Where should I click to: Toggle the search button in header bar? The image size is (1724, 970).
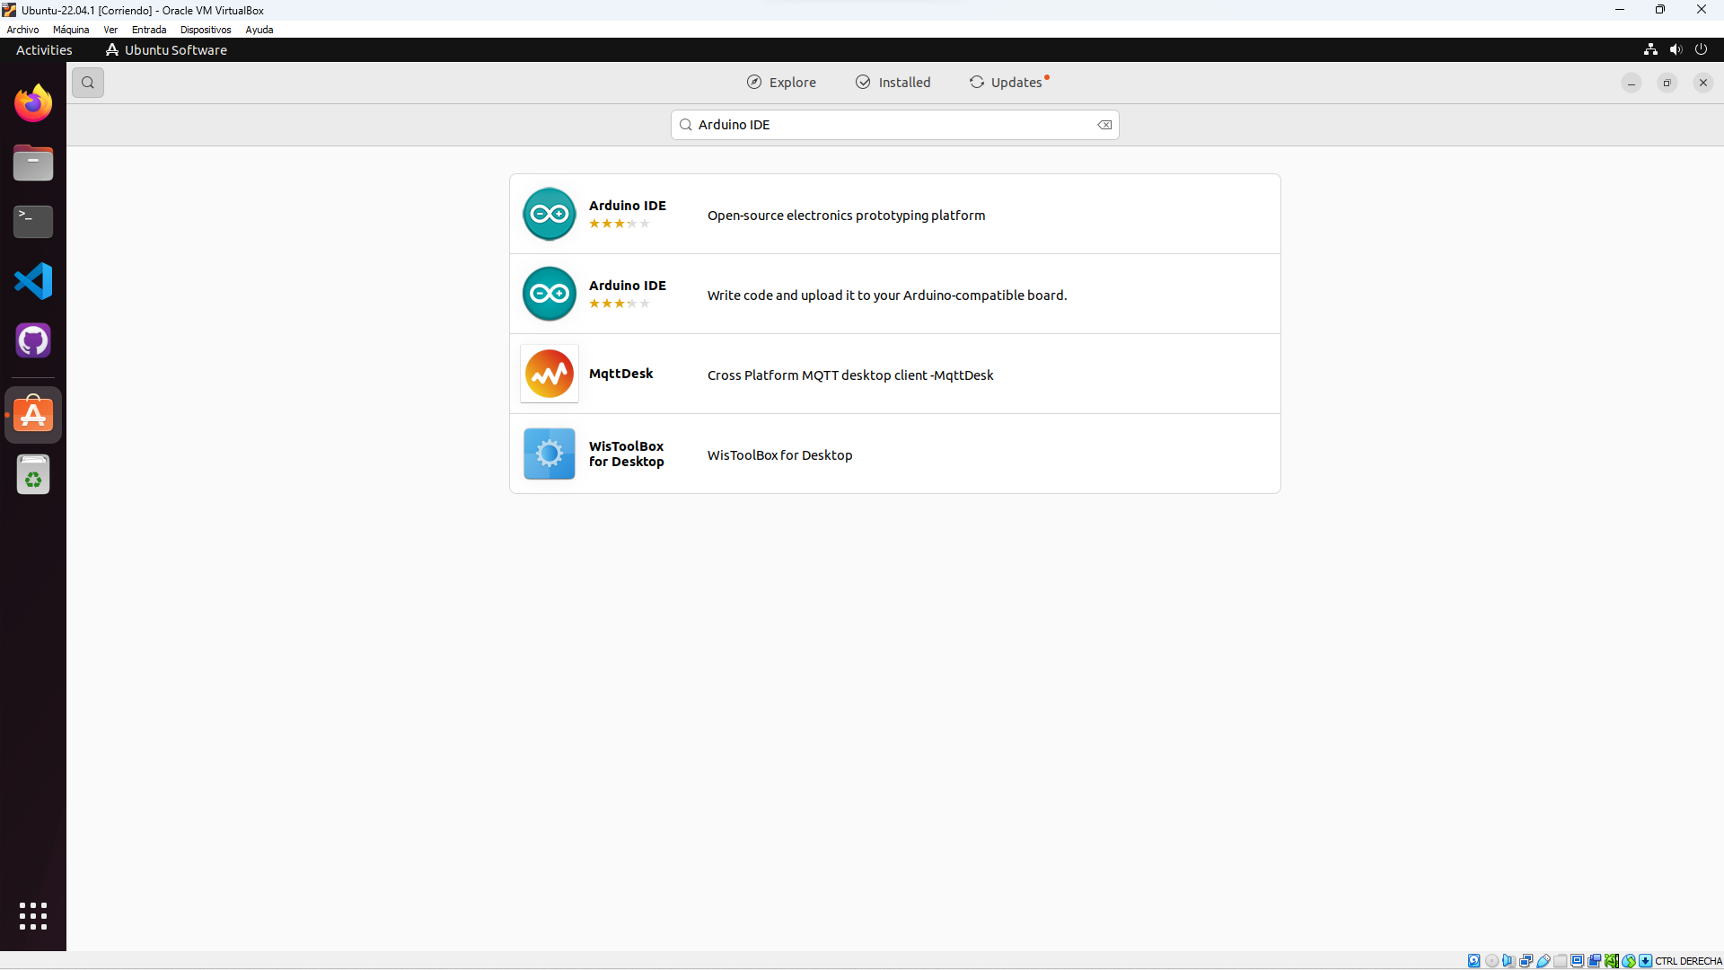88,83
